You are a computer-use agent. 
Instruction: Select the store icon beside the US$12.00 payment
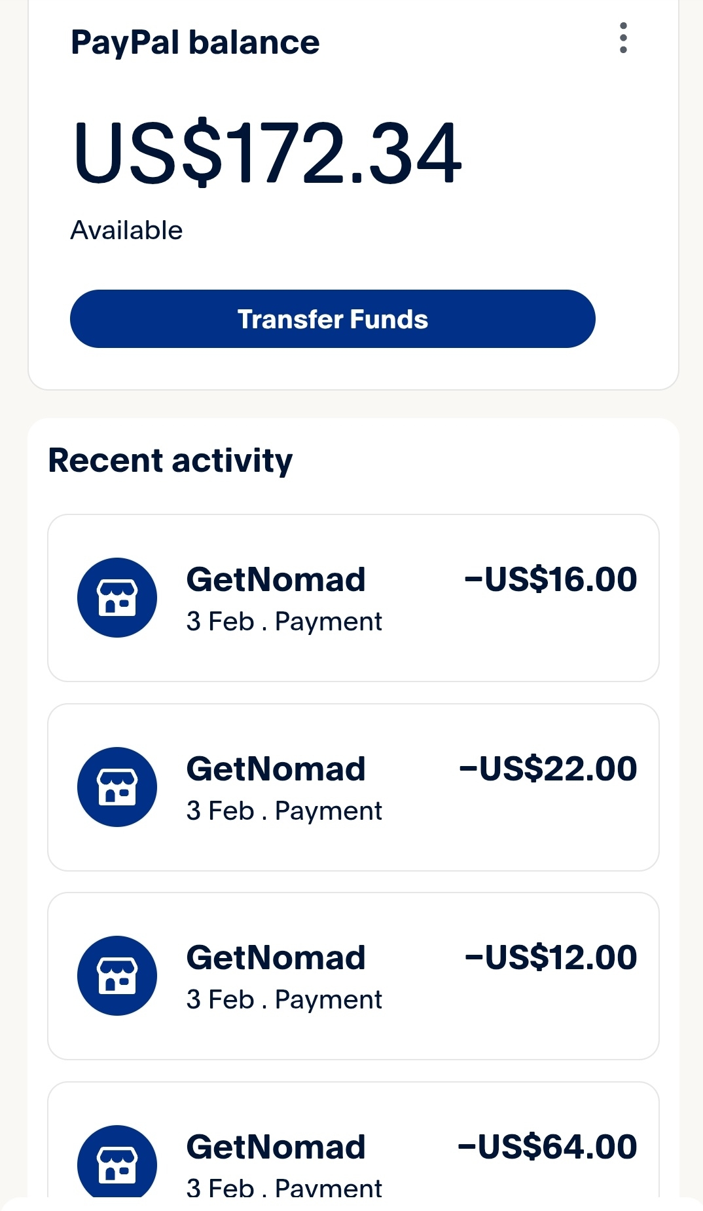click(117, 976)
